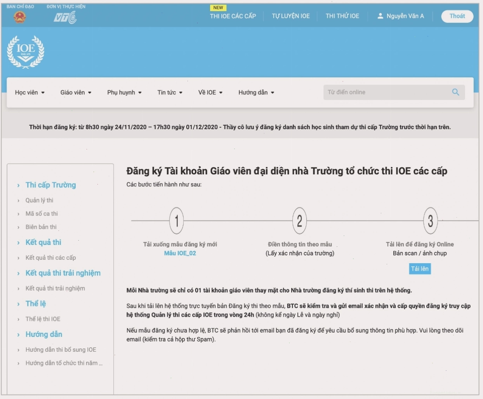The height and width of the screenshot is (399, 483).
Task: Select step 3 circle icon
Action: click(x=431, y=220)
